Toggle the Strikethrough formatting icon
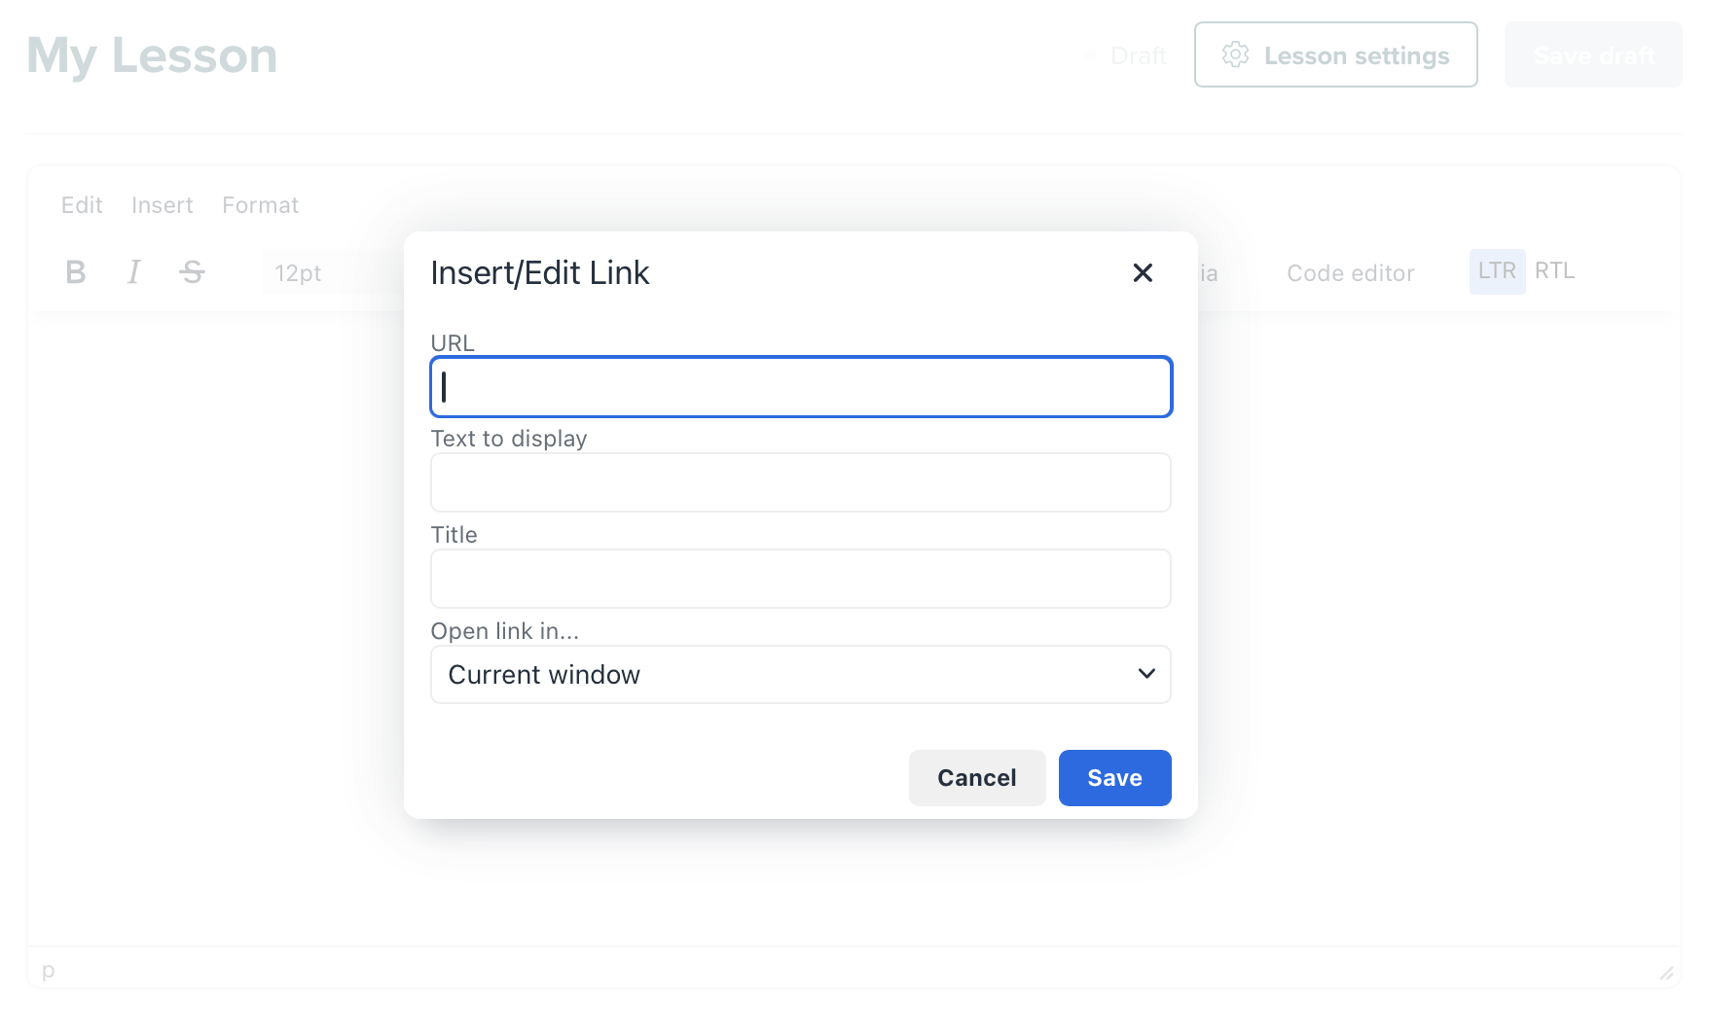Screen dimensions: 1709x1027 coord(193,272)
